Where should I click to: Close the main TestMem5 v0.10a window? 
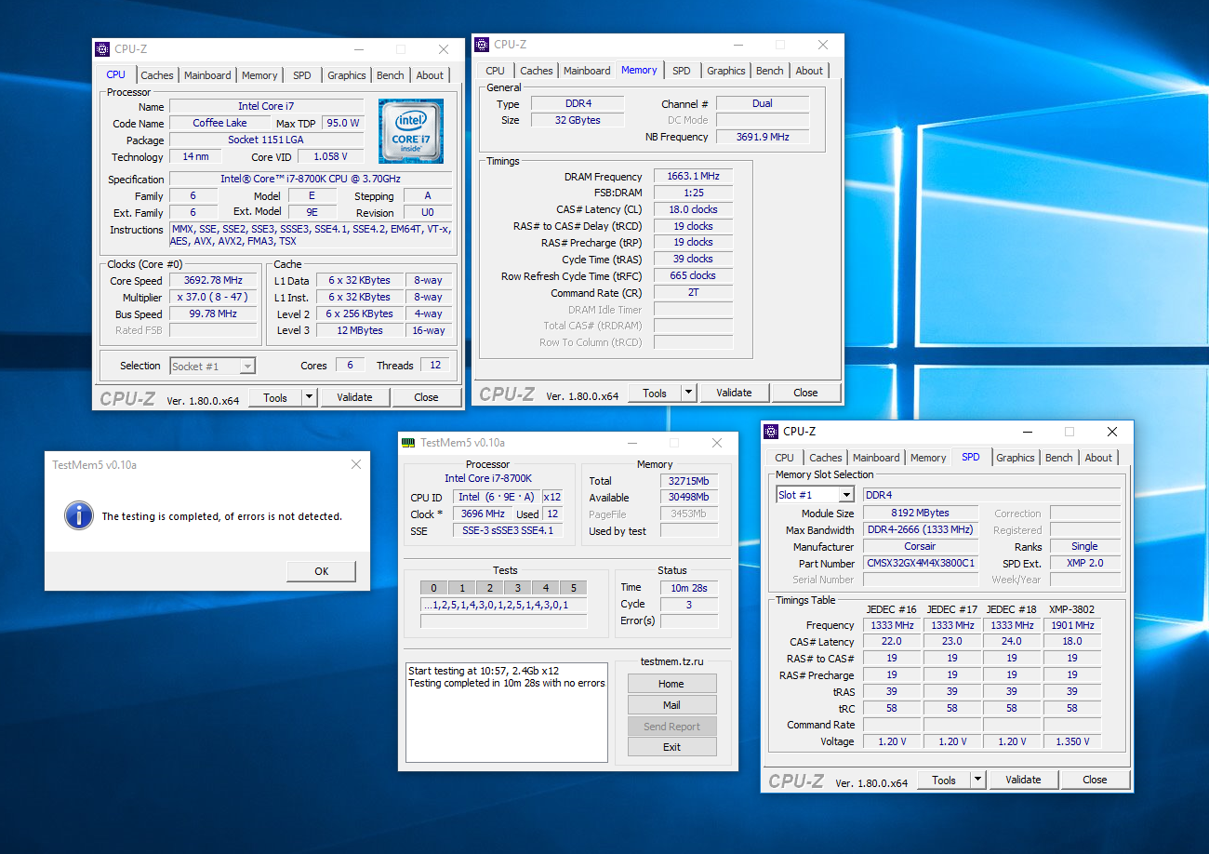click(x=716, y=443)
